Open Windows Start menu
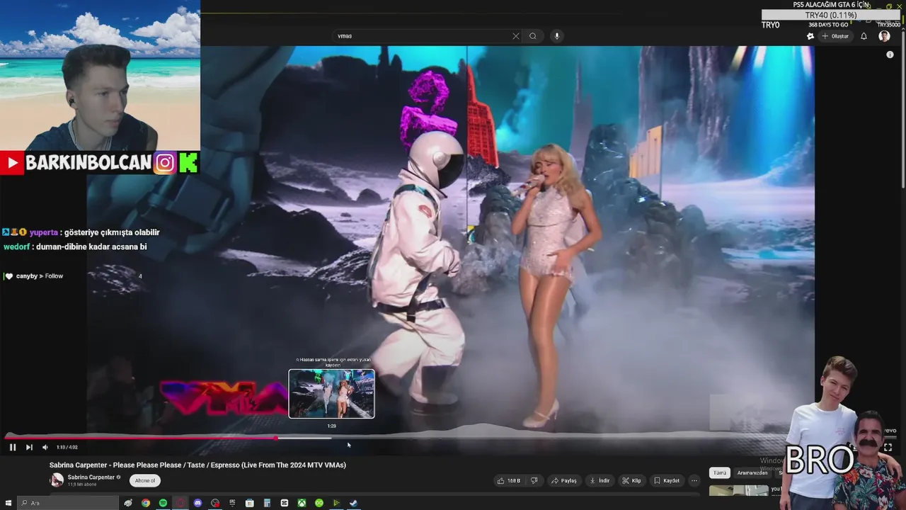This screenshot has height=510, width=906. [x=8, y=503]
